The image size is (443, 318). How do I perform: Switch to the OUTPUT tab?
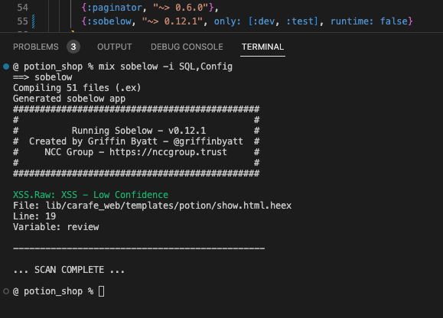pyautogui.click(x=115, y=47)
